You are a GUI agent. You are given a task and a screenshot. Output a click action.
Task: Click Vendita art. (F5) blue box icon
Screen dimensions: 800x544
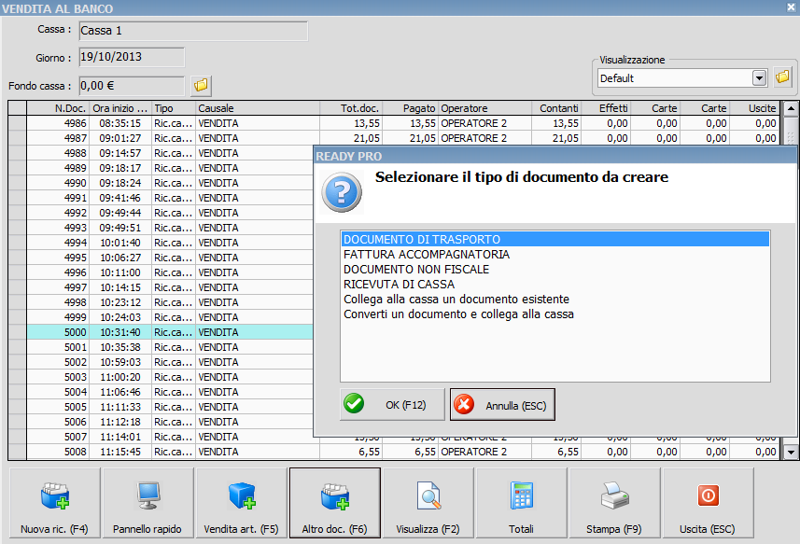(x=242, y=495)
